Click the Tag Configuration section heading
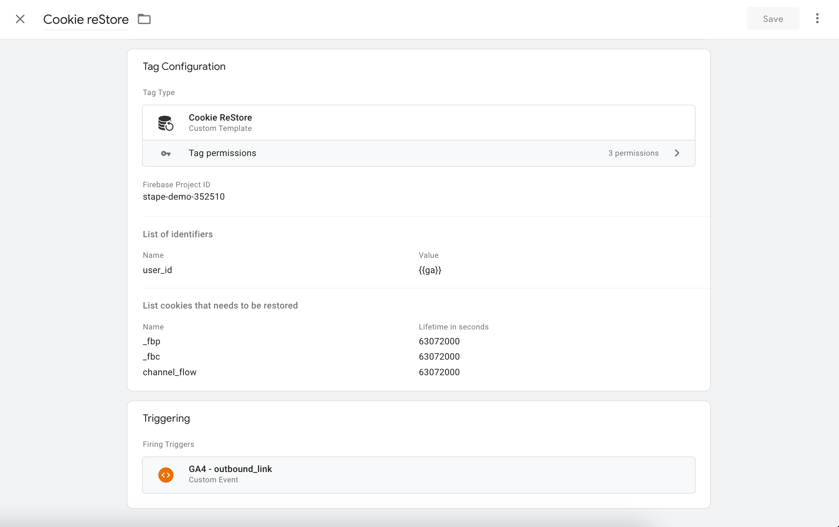 pos(184,67)
